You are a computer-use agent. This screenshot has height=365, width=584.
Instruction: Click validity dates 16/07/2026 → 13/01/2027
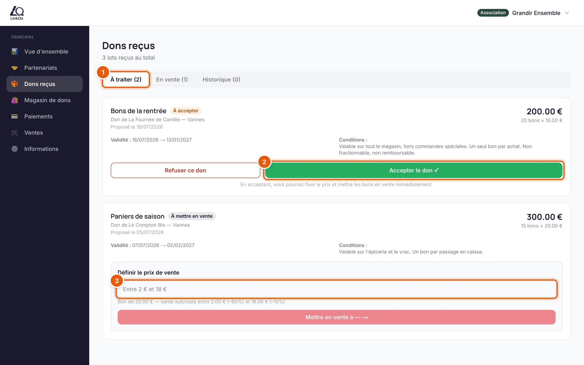[162, 140]
